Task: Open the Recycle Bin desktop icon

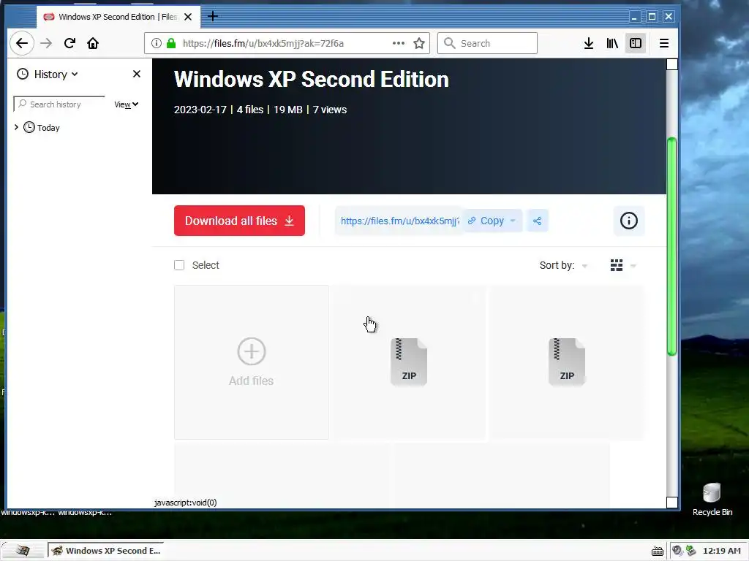Action: click(x=712, y=499)
